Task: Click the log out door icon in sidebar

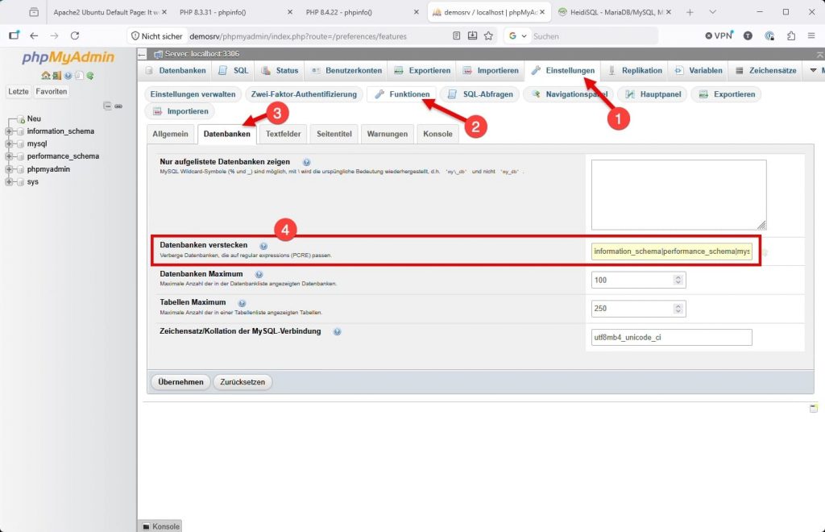Action: (x=57, y=76)
